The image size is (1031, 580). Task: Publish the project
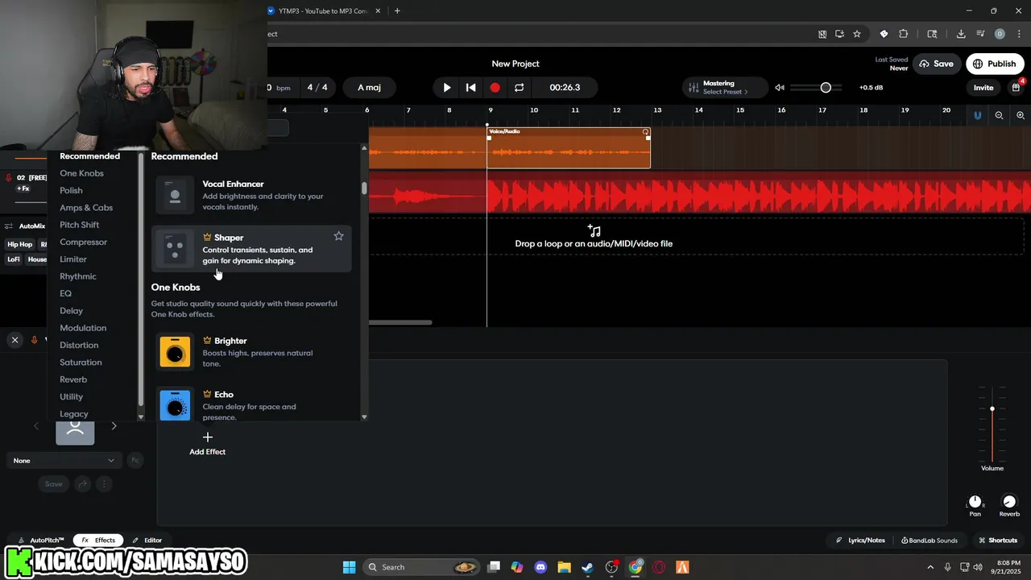(995, 64)
